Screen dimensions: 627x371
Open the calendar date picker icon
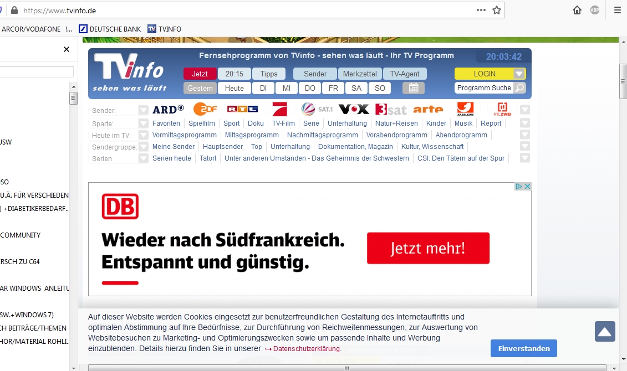pyautogui.click(x=414, y=88)
